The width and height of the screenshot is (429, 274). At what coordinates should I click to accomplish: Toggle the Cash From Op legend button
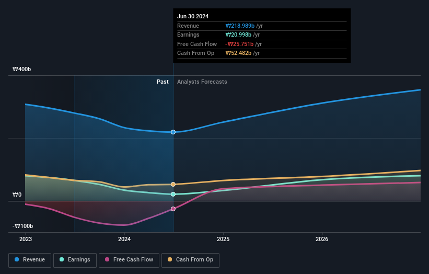tap(190, 260)
